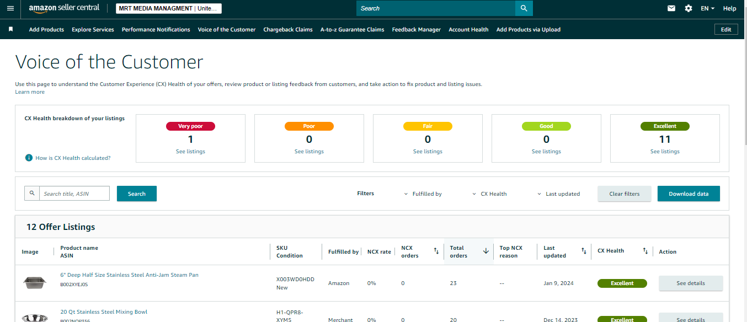Open Voice of the Customer menu item
Image resolution: width=747 pixels, height=322 pixels.
pos(227,29)
